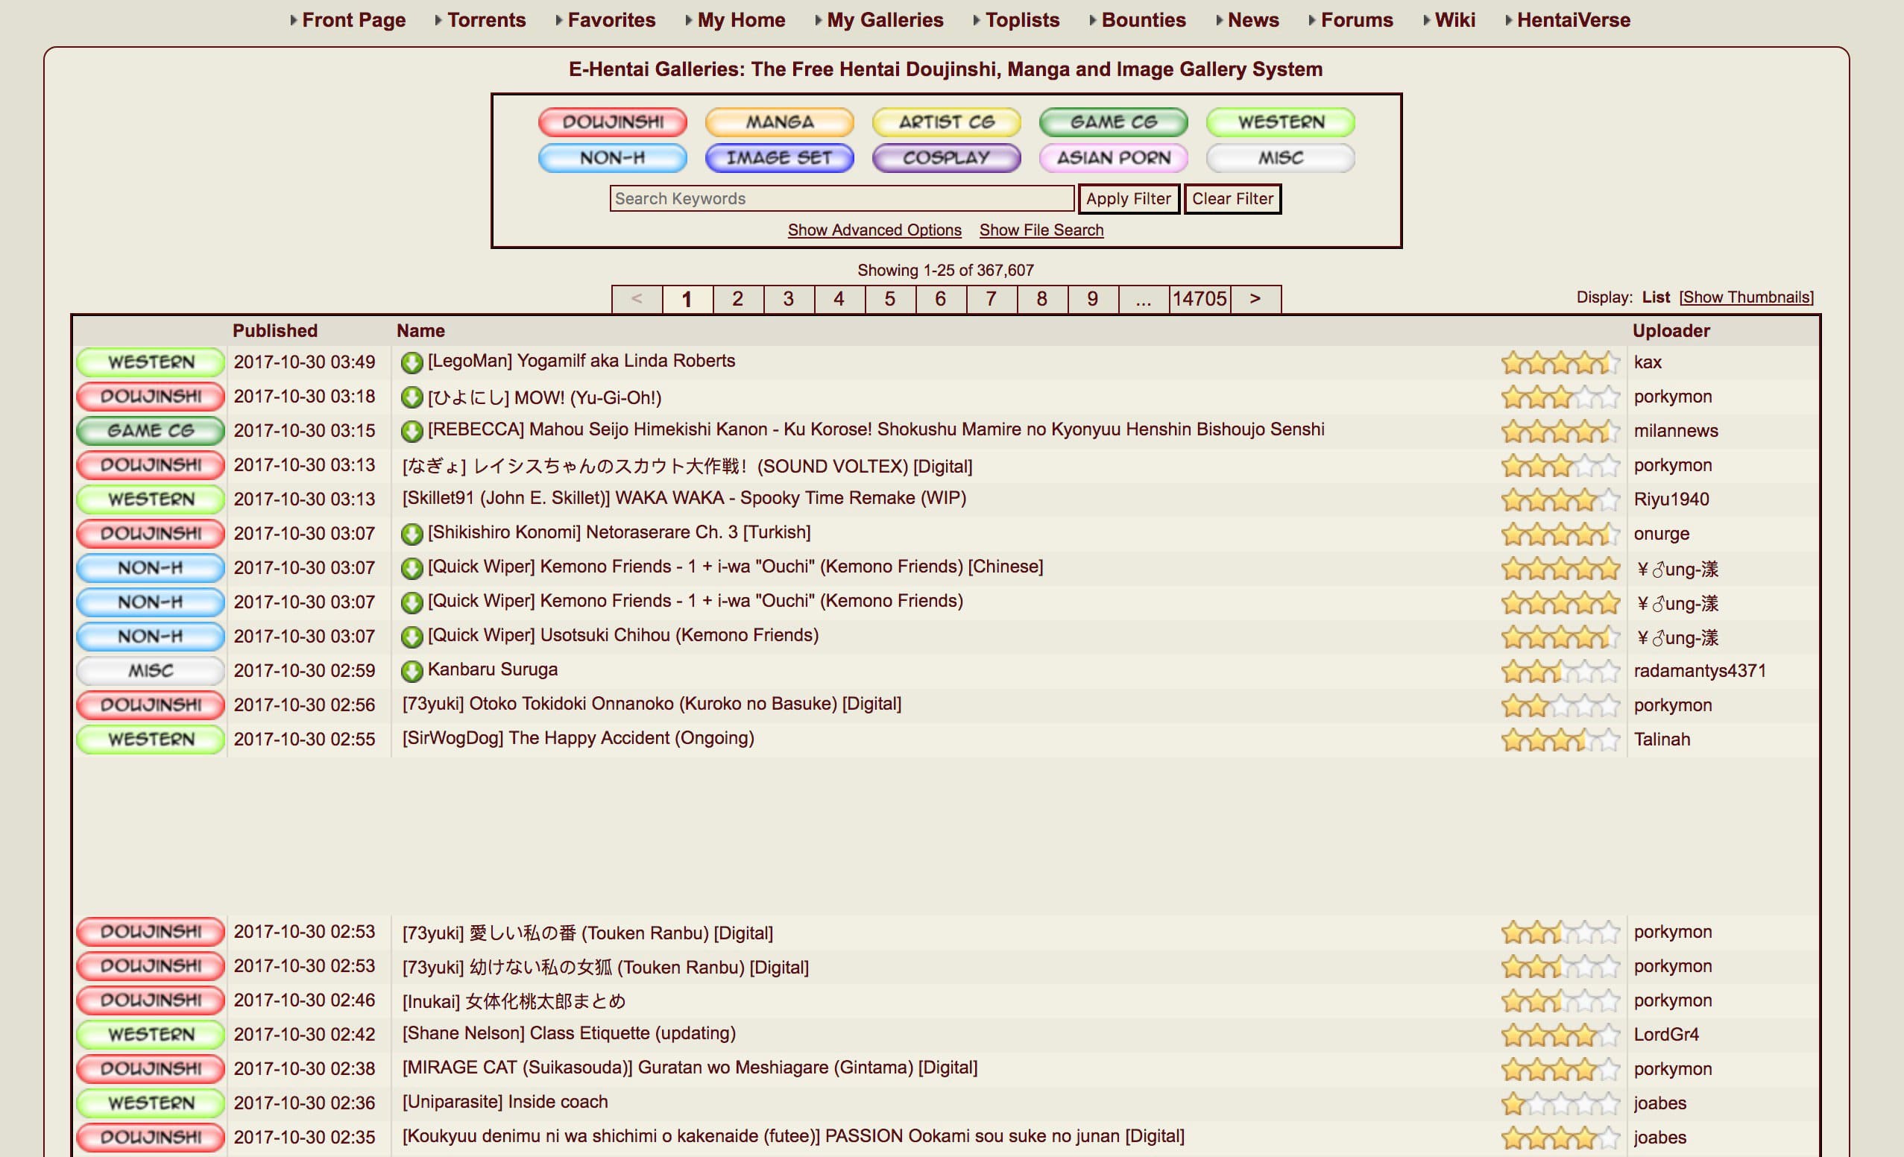Go to page 5 of results

890,299
